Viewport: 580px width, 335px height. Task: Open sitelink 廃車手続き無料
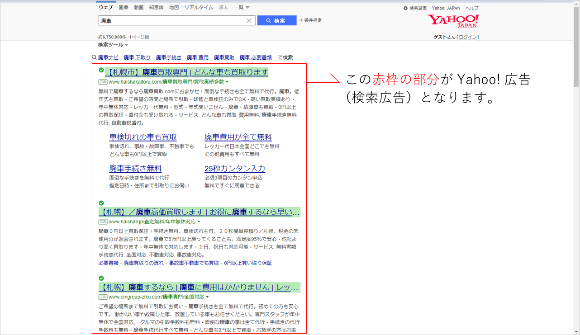pos(135,169)
